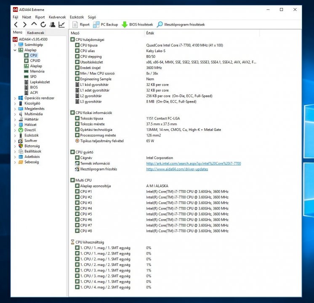Image resolution: width=314 pixels, height=303 pixels.
Task: Expand the Megjelenítés tree node
Action: coord(15,109)
